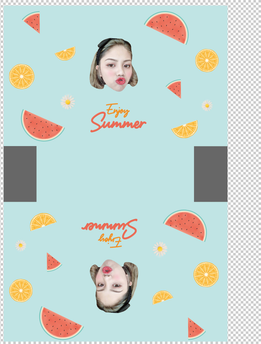The height and width of the screenshot is (344, 261).
Task: Select the daisy left of upright "Enjoy" text
Action: tap(68, 102)
